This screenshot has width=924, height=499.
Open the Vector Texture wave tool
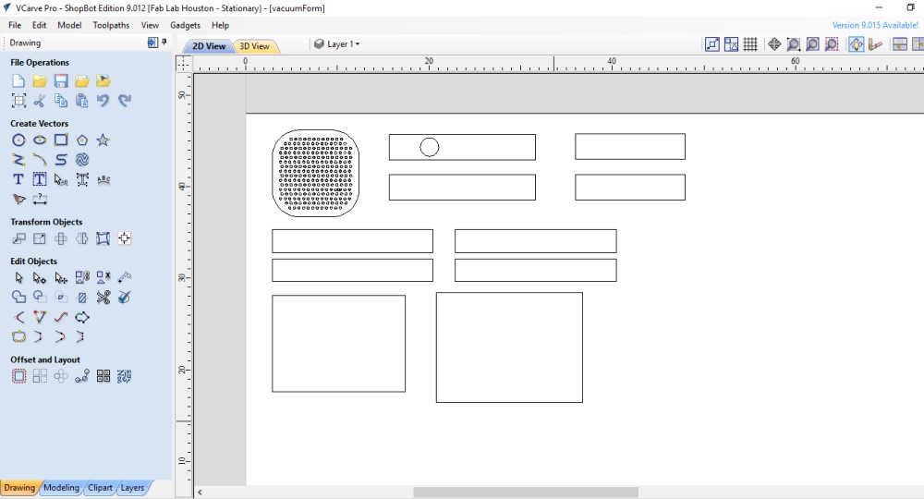click(82, 160)
